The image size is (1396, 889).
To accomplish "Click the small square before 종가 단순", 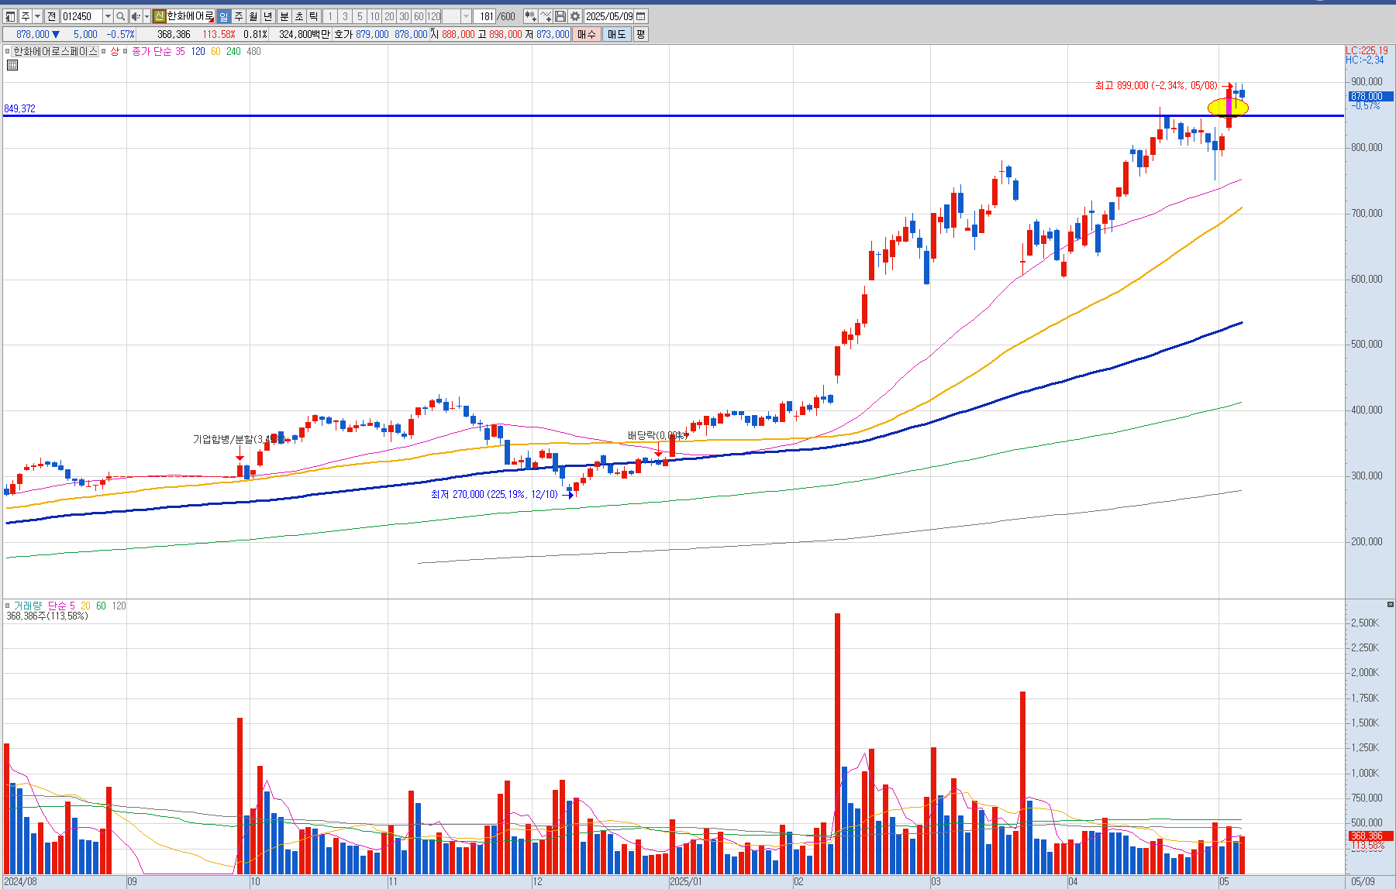I will point(126,52).
